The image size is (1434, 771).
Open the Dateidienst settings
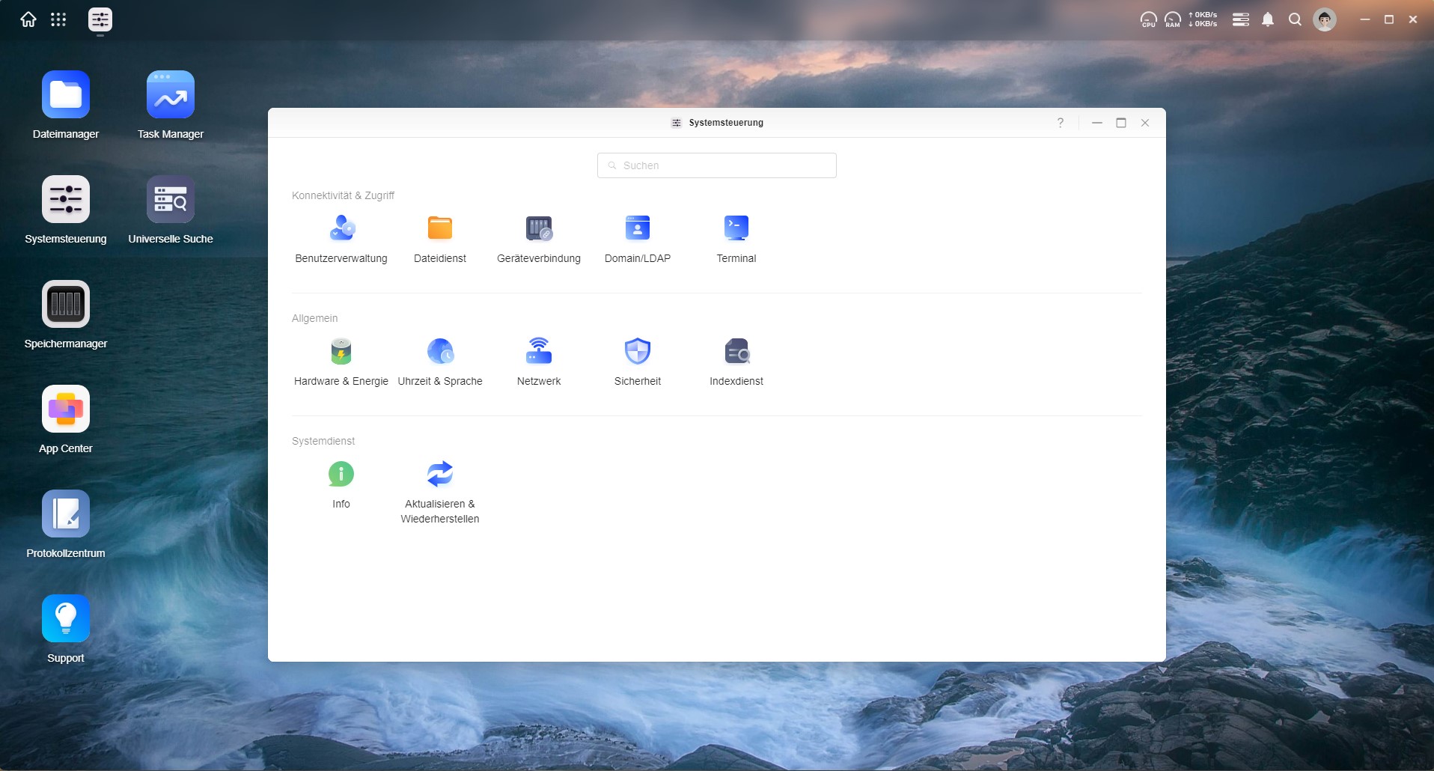[440, 228]
